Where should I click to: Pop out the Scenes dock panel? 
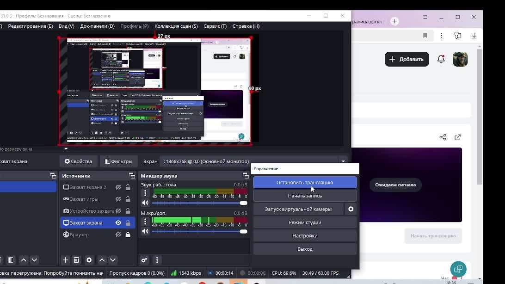pyautogui.click(x=53, y=175)
